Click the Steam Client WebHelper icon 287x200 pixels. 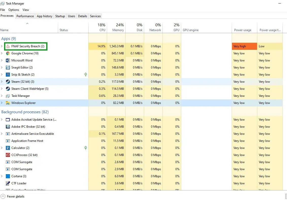8,89
